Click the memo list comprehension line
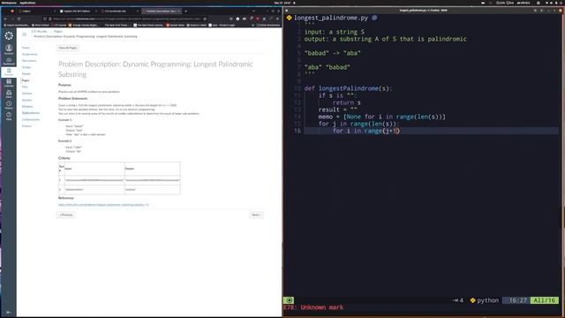The image size is (565, 318). (382, 117)
